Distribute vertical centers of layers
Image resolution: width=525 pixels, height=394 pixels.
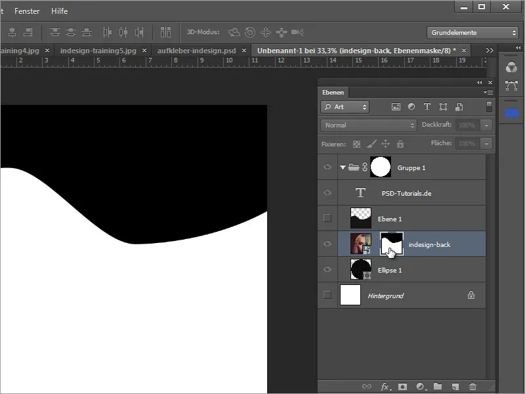click(x=71, y=32)
